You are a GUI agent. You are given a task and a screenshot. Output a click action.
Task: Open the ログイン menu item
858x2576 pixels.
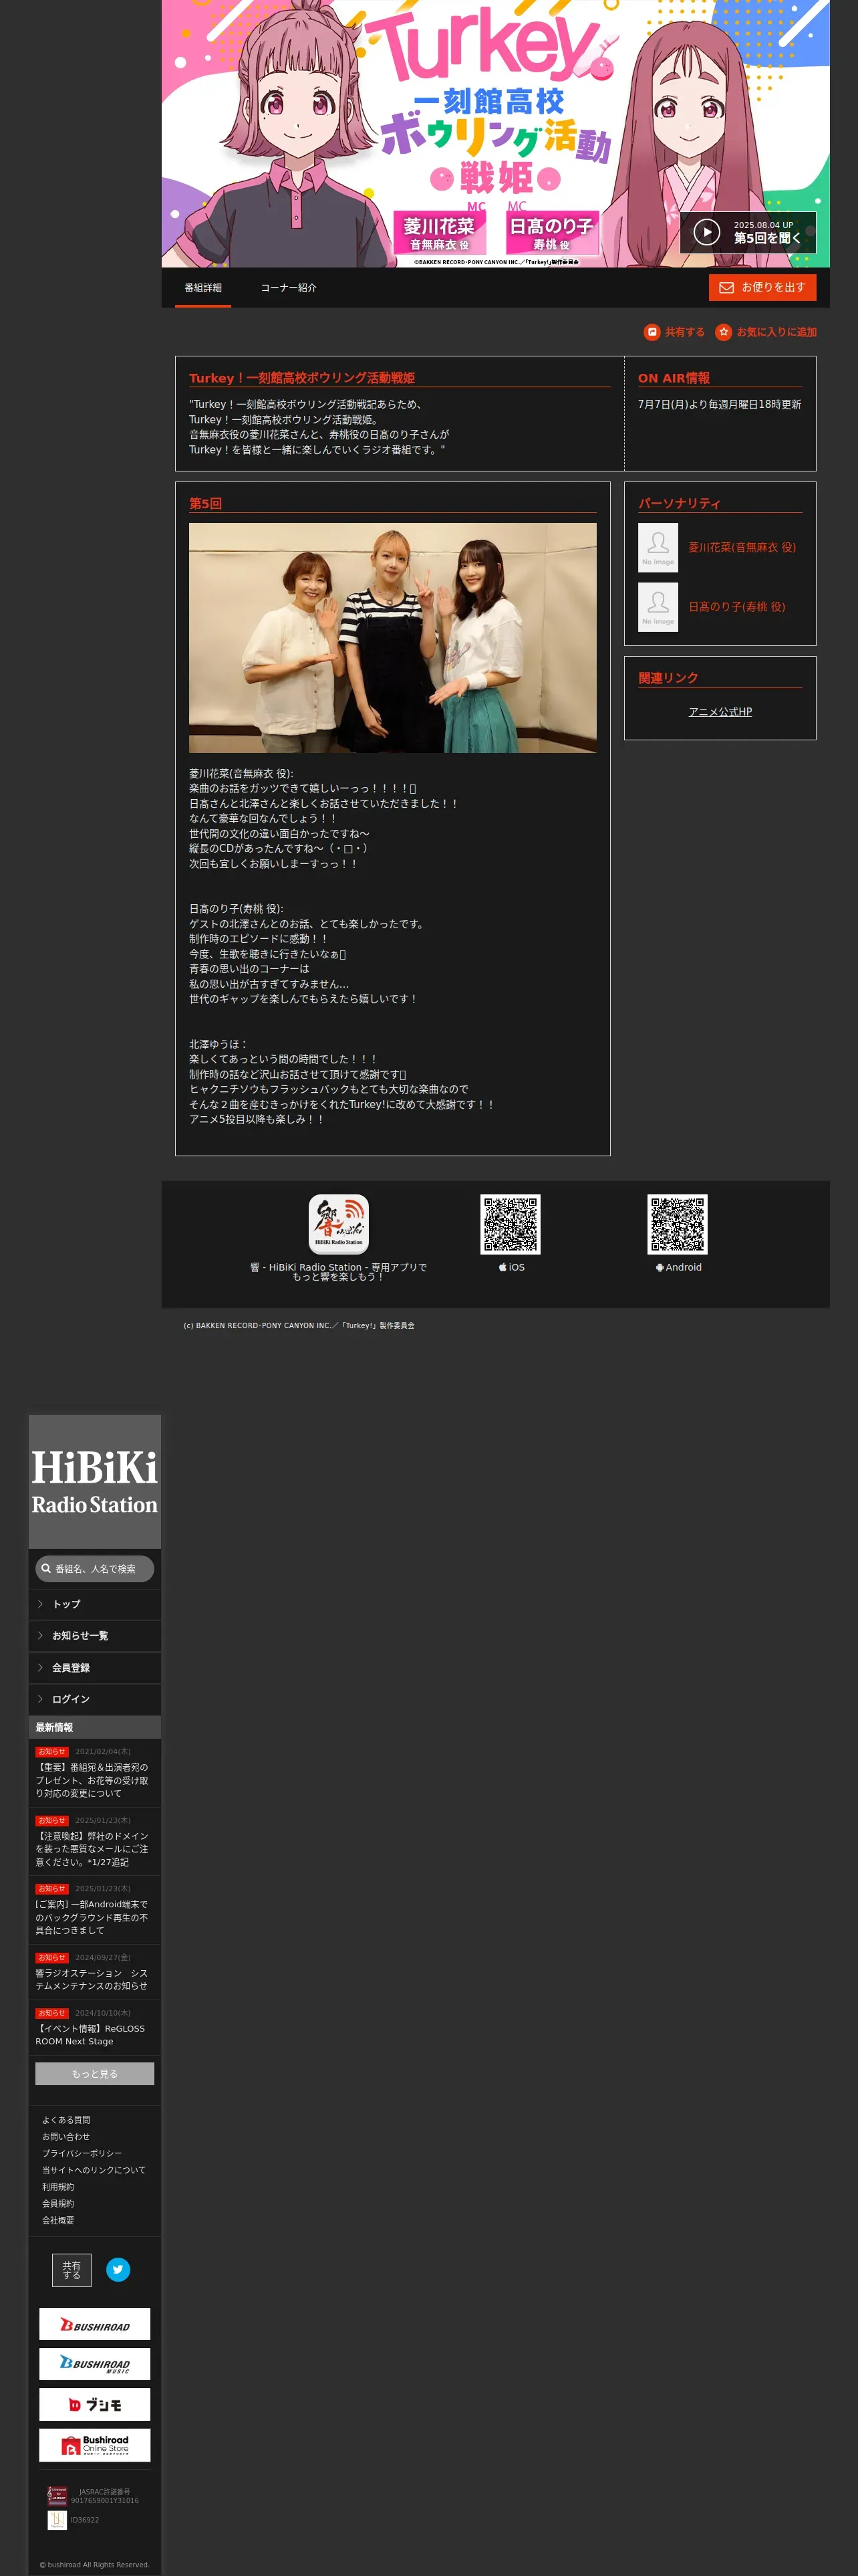(x=95, y=1699)
